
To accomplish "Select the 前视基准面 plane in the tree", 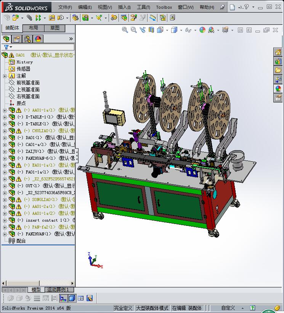I will [28, 83].
